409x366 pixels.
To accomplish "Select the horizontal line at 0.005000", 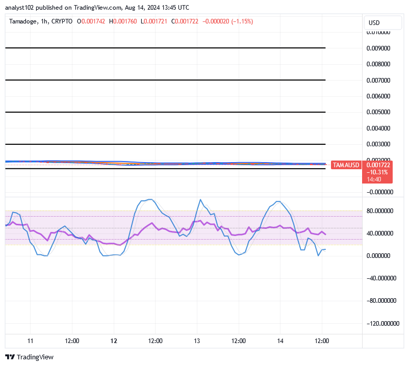I will pyautogui.click(x=165, y=112).
